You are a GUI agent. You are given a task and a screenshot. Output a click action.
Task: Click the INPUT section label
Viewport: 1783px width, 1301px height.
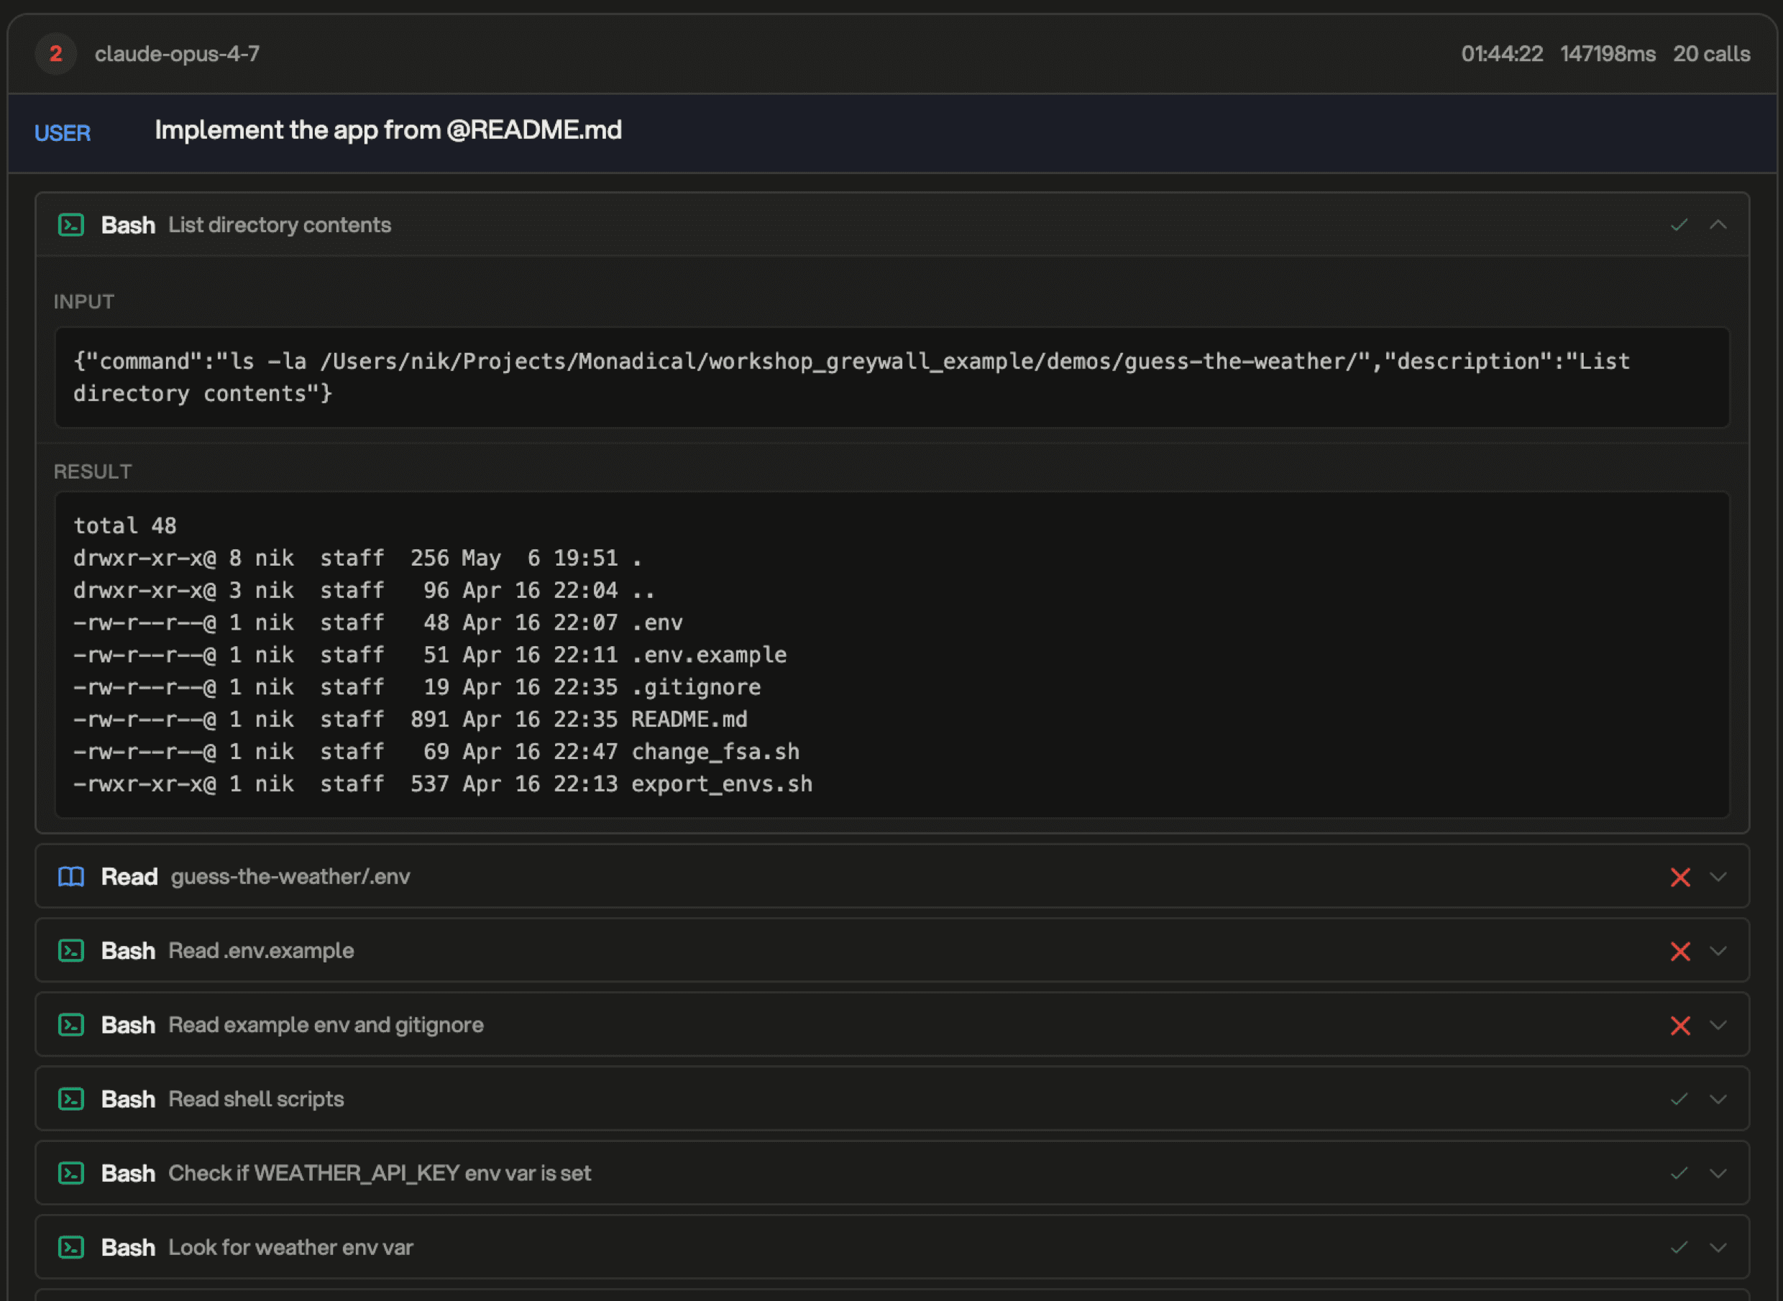click(x=83, y=302)
